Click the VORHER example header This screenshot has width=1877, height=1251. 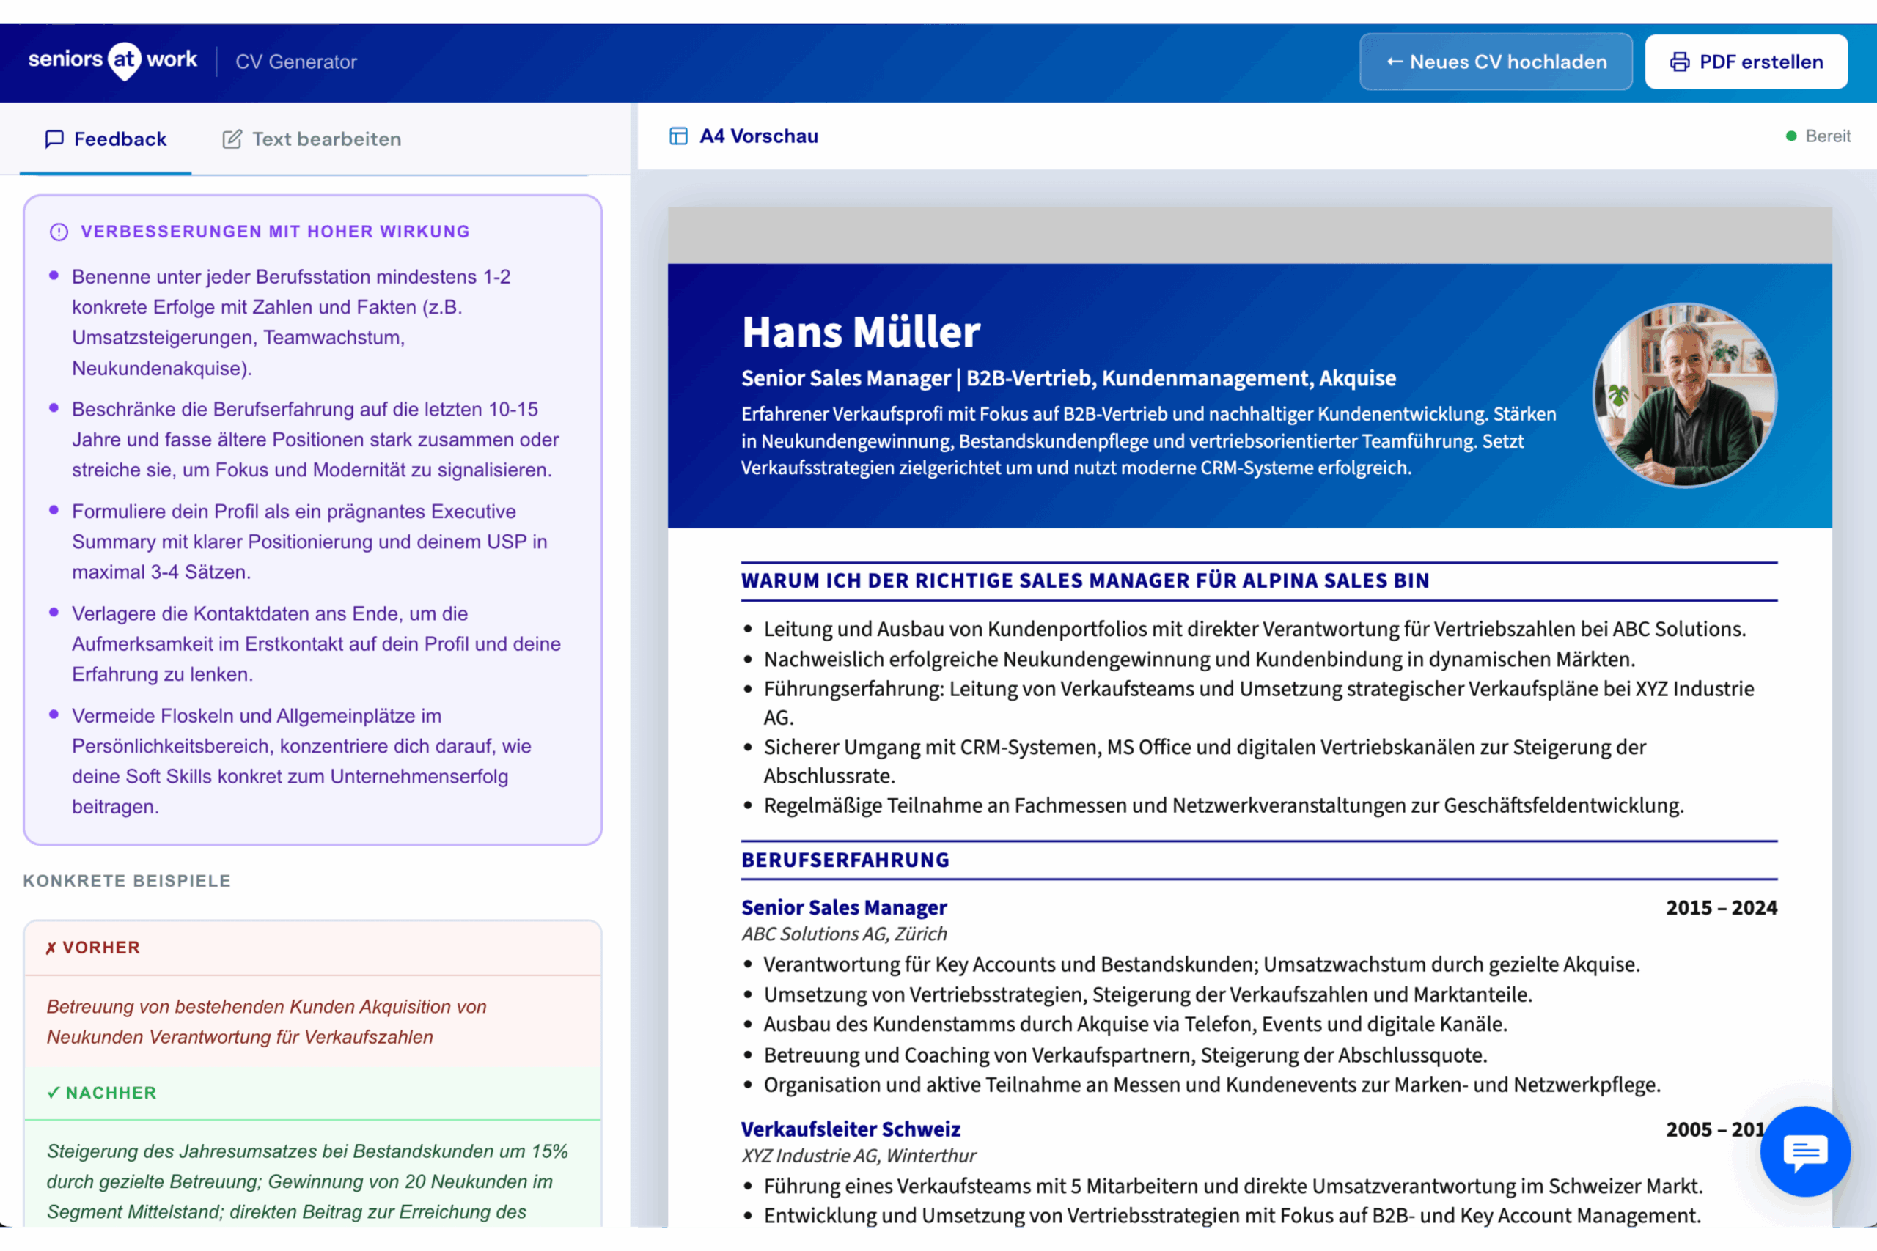pos(313,948)
